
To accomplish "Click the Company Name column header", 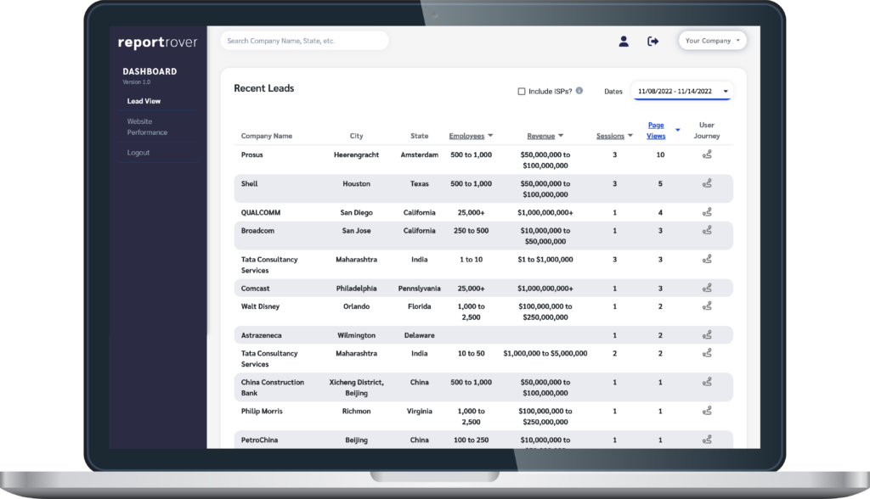I will (x=266, y=136).
